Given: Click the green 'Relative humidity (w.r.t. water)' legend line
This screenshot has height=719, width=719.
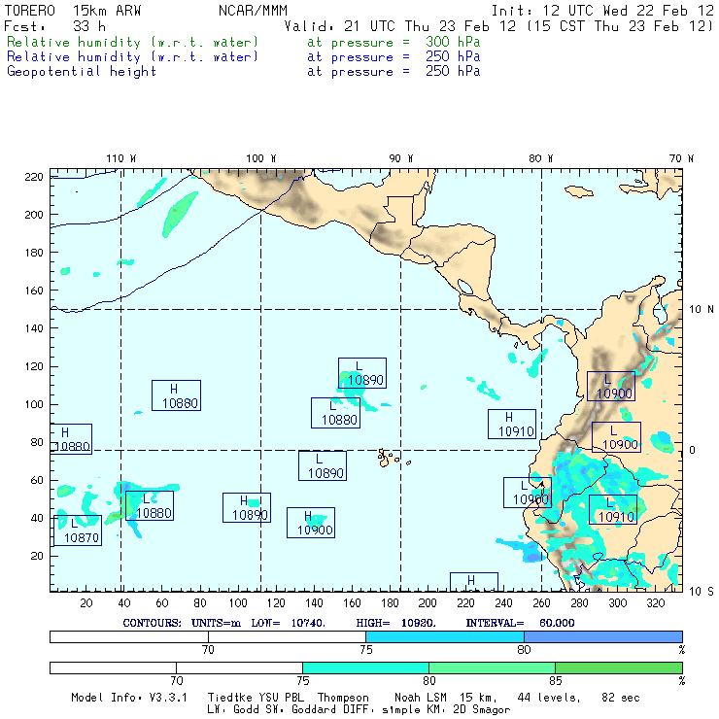Looking at the screenshot, I should (x=132, y=42).
